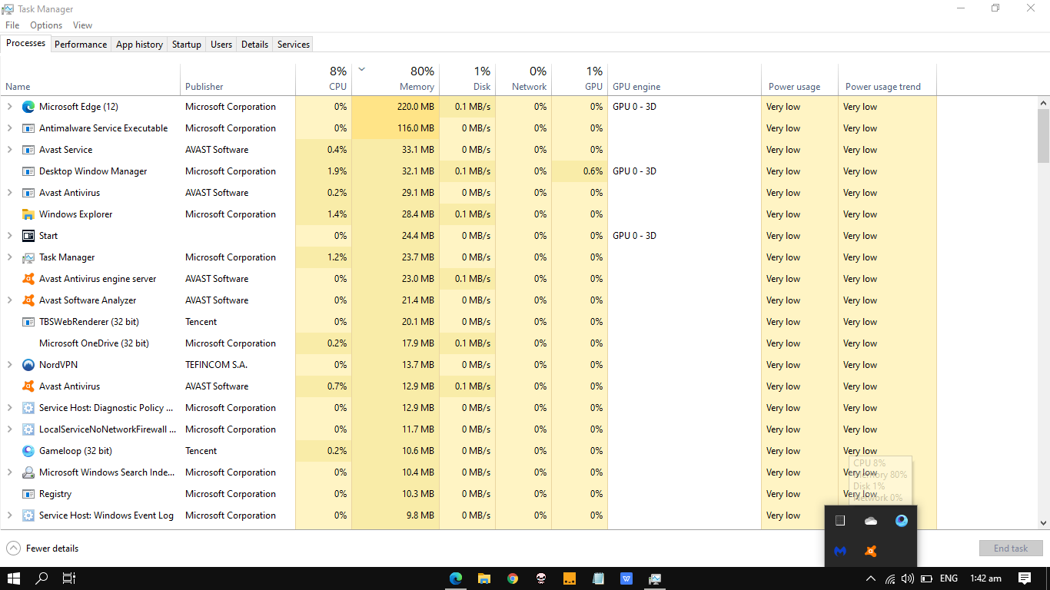Expand the Start process group
1050x590 pixels.
tap(10, 236)
